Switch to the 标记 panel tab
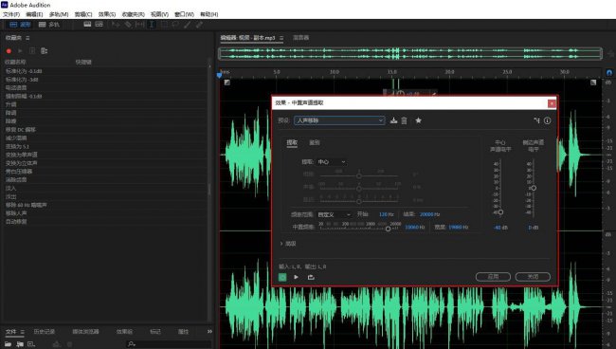 click(x=155, y=332)
